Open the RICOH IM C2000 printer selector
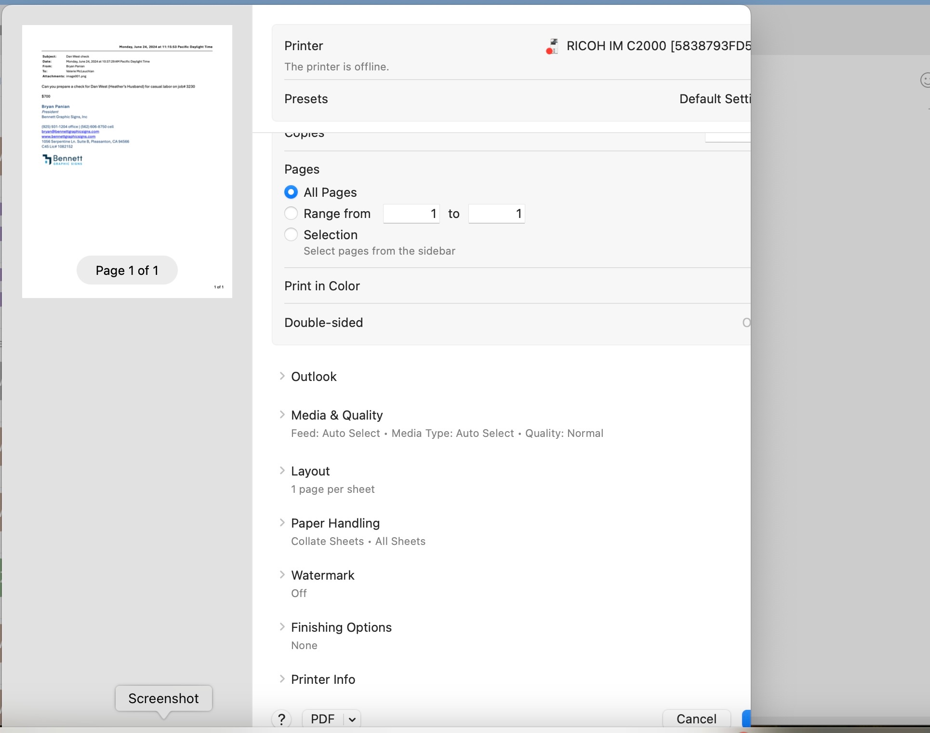Viewport: 930px width, 733px height. tap(658, 46)
